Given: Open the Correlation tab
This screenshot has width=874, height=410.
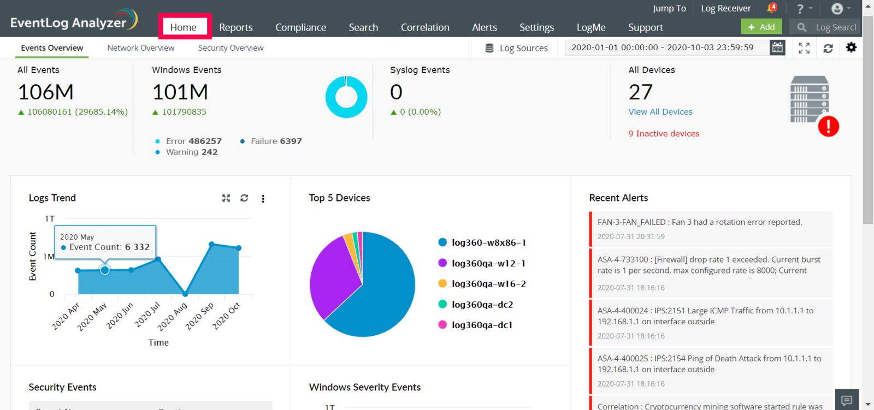Looking at the screenshot, I should point(425,27).
